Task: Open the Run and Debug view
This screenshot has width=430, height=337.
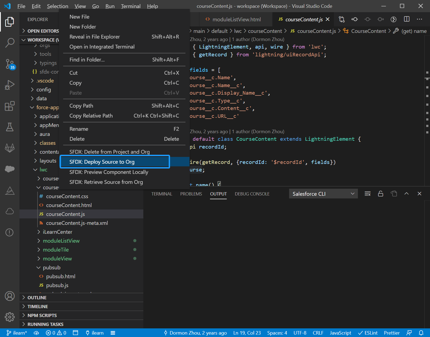Action: 10,85
